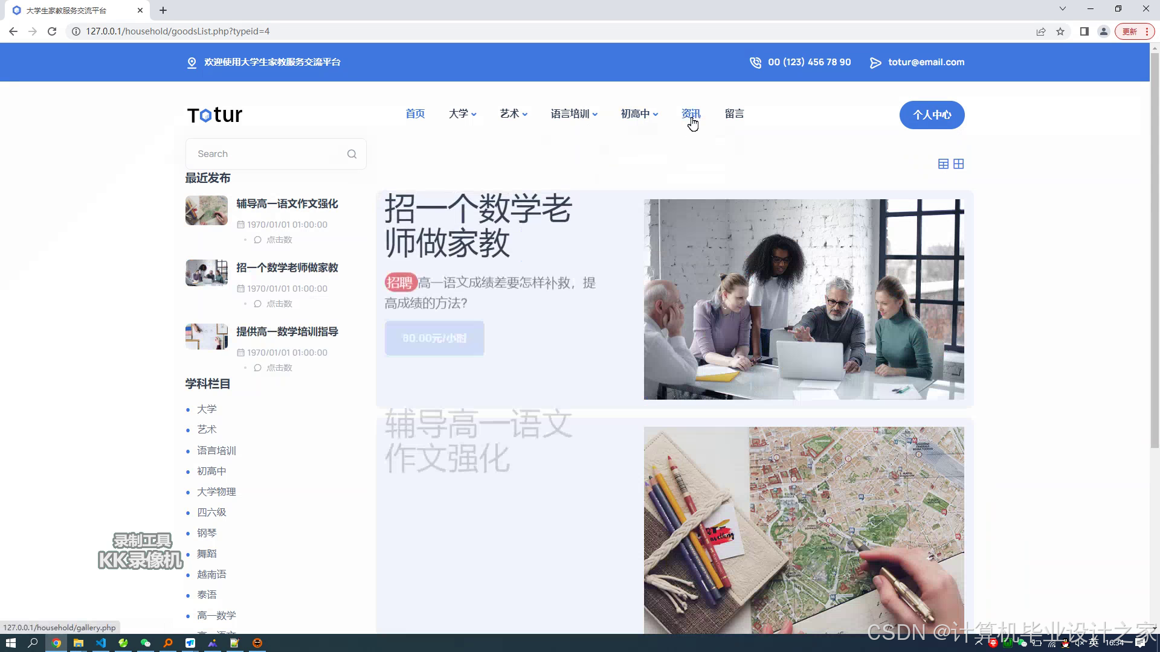Expand the 语言培训 dropdown menu
The width and height of the screenshot is (1160, 652).
[x=573, y=114]
